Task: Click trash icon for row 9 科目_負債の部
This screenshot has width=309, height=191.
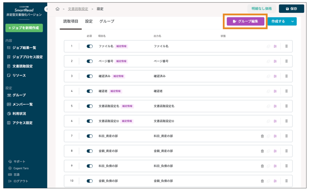Action: 262,166
